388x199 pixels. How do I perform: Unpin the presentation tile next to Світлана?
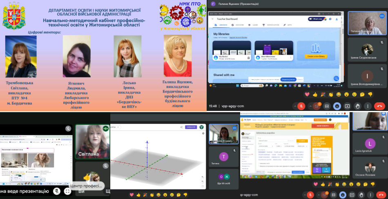coord(68,128)
